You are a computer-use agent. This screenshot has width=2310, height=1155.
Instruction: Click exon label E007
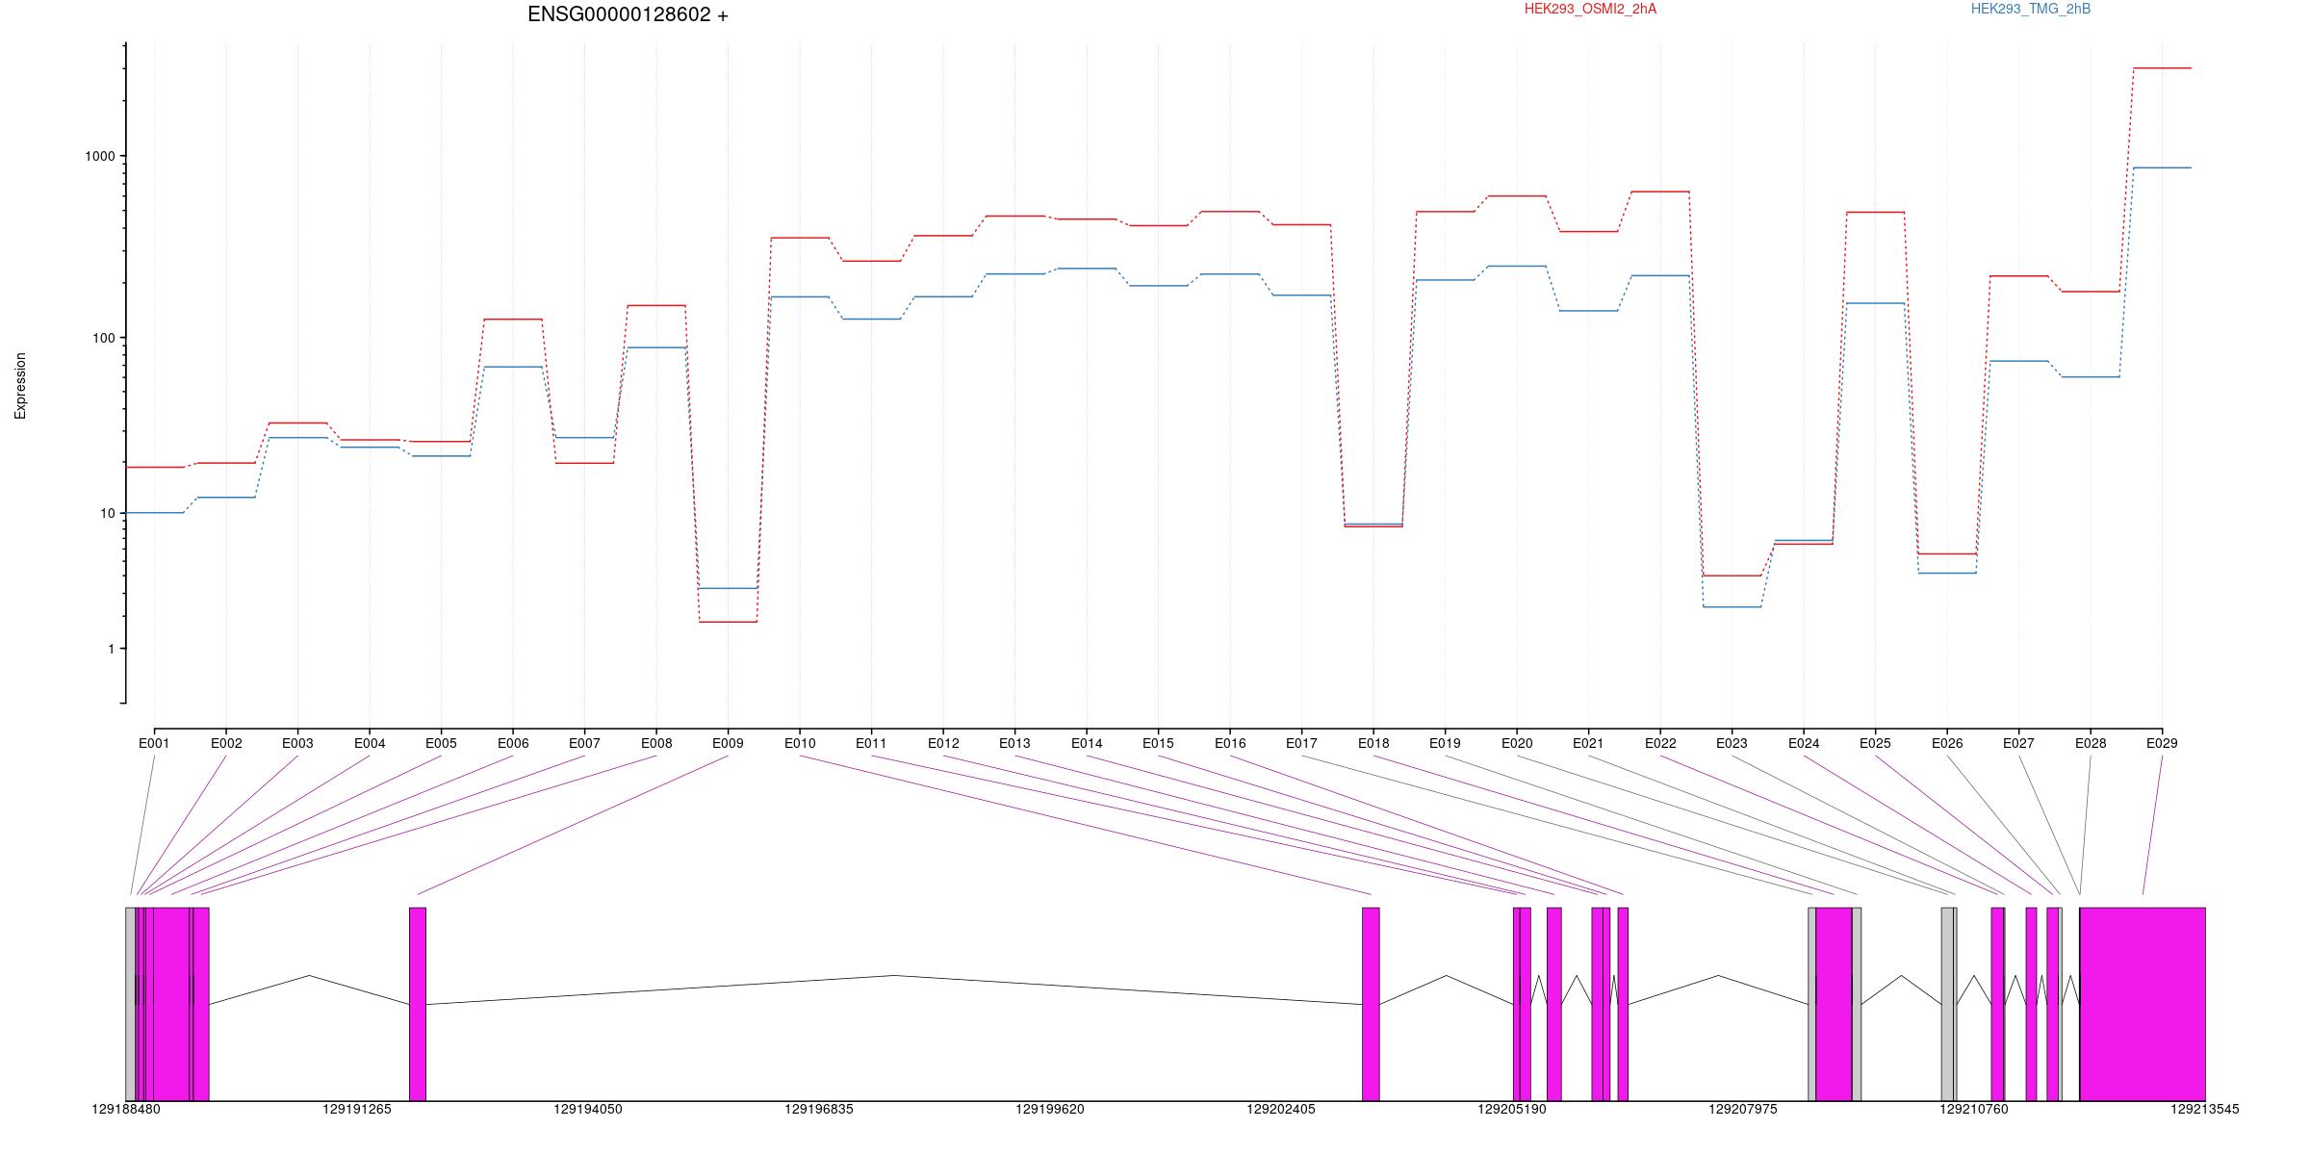584,743
